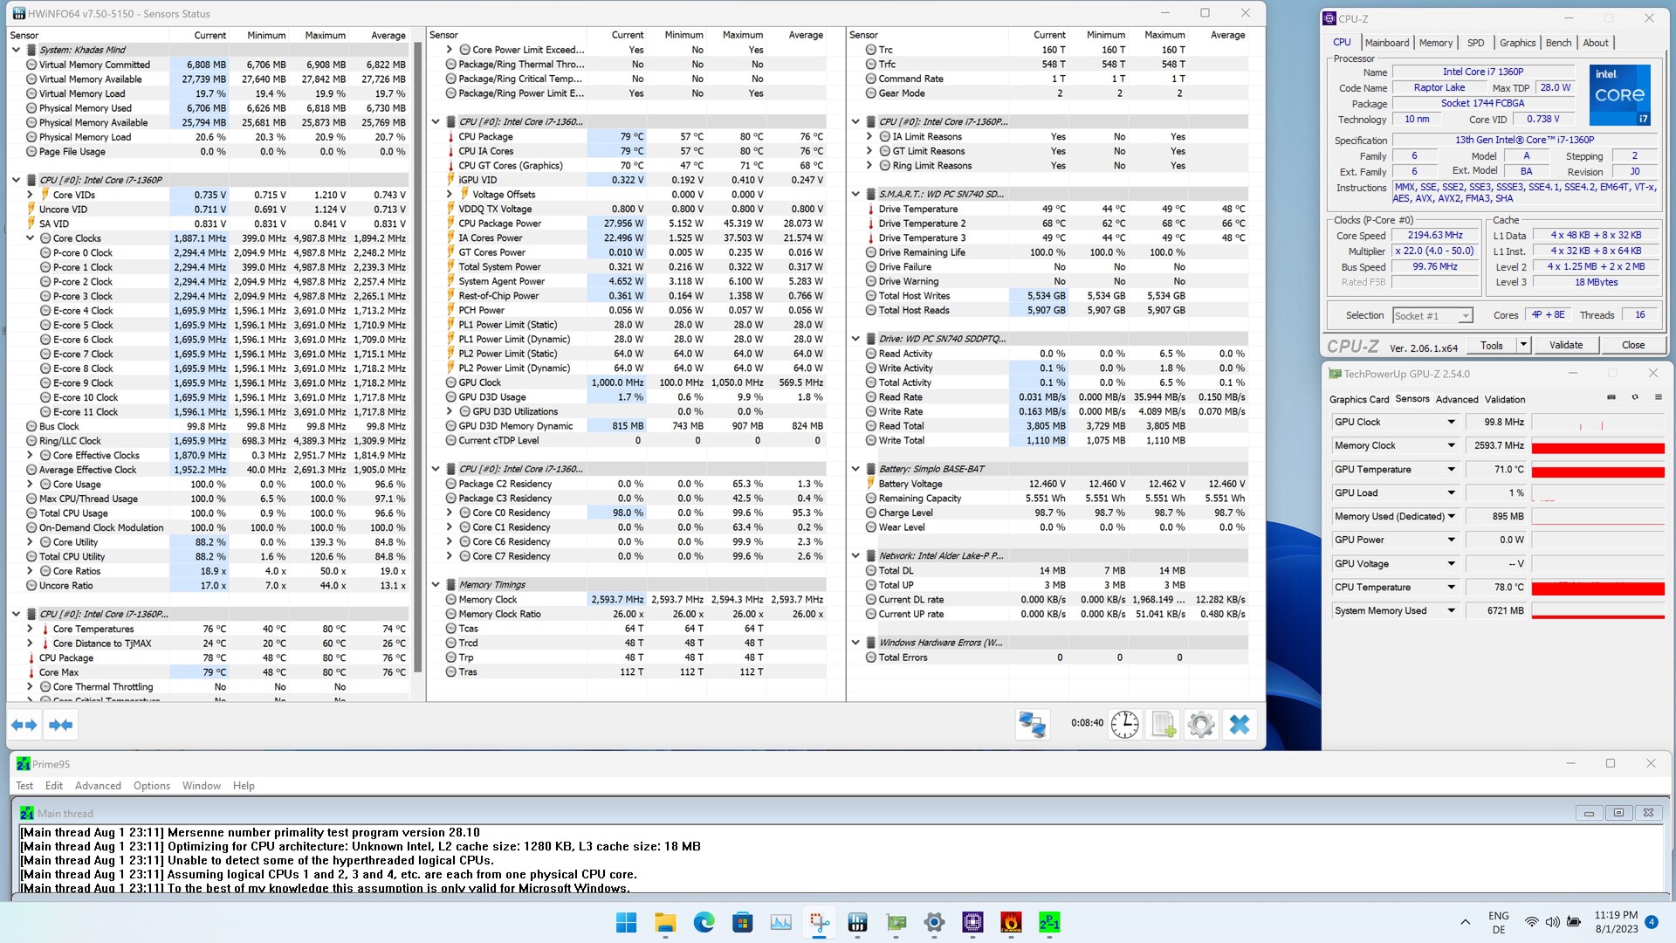Open Tools dropdown arrow in CPU-Z
This screenshot has width=1676, height=943.
tap(1523, 345)
